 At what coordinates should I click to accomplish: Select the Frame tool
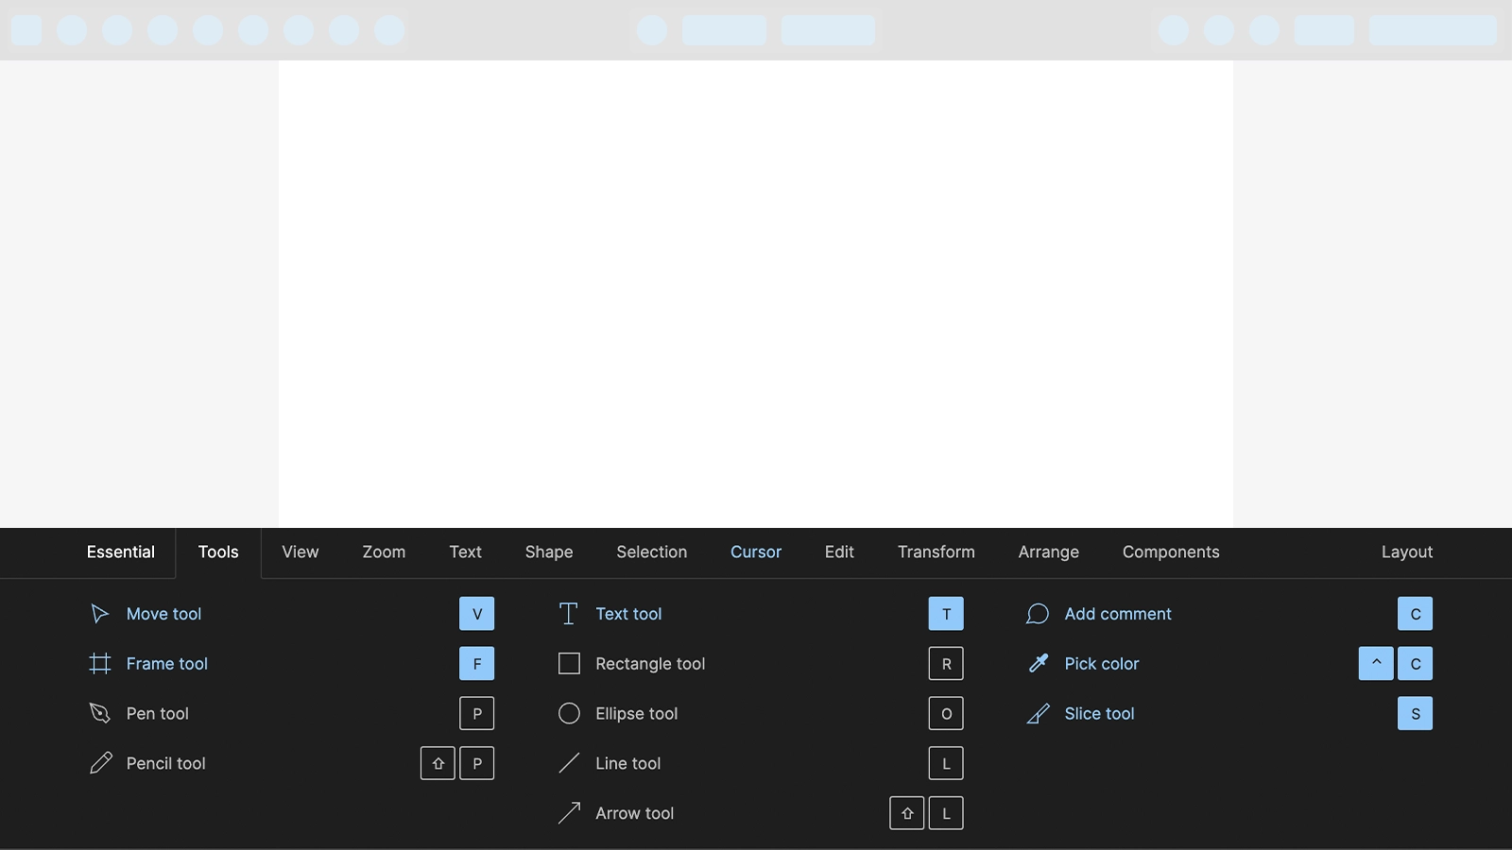pos(167,664)
